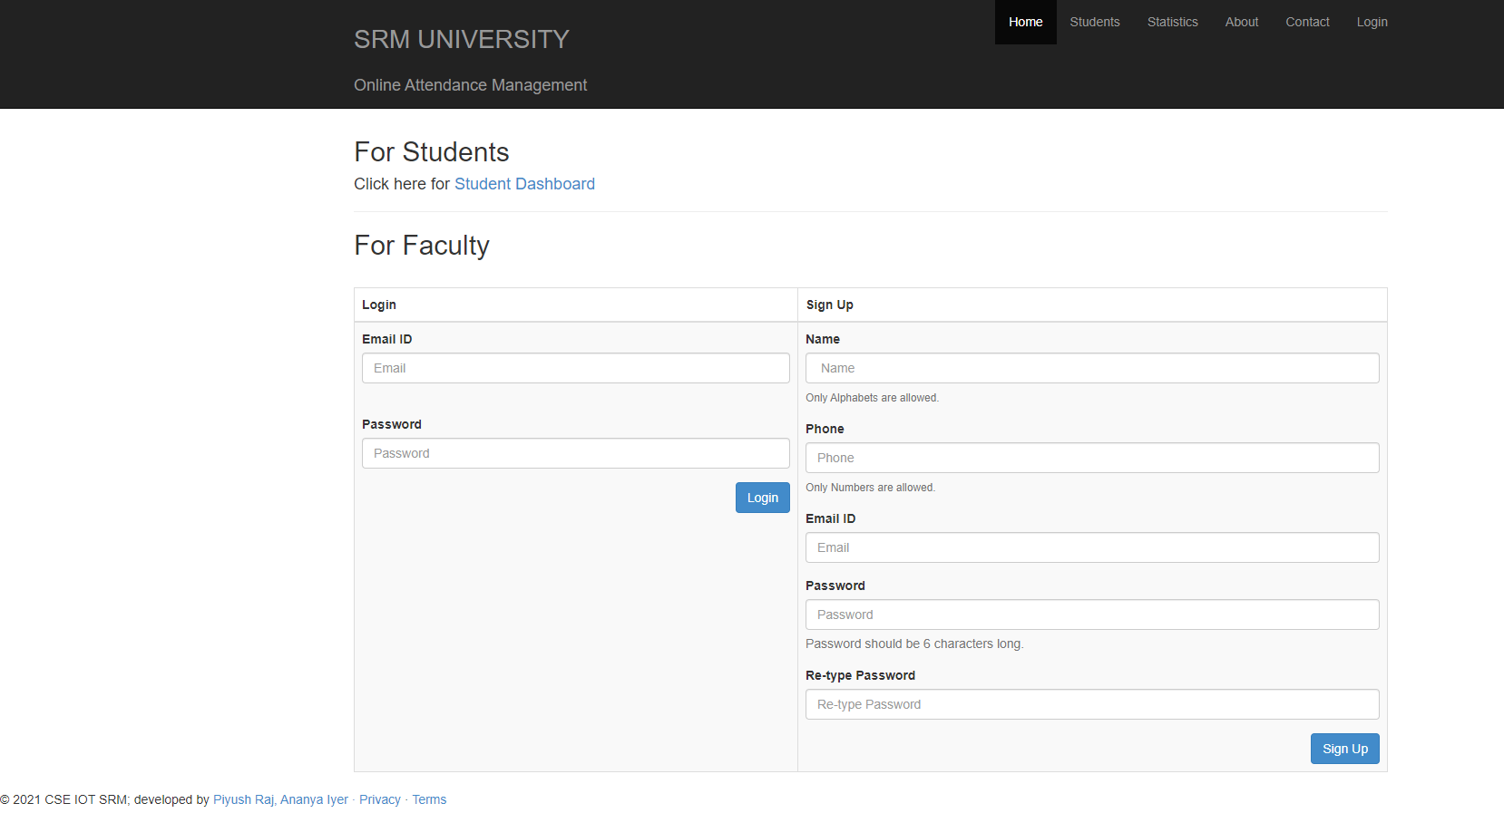Image resolution: width=1504 pixels, height=813 pixels.
Task: Focus the Login Email ID field
Action: (x=576, y=368)
